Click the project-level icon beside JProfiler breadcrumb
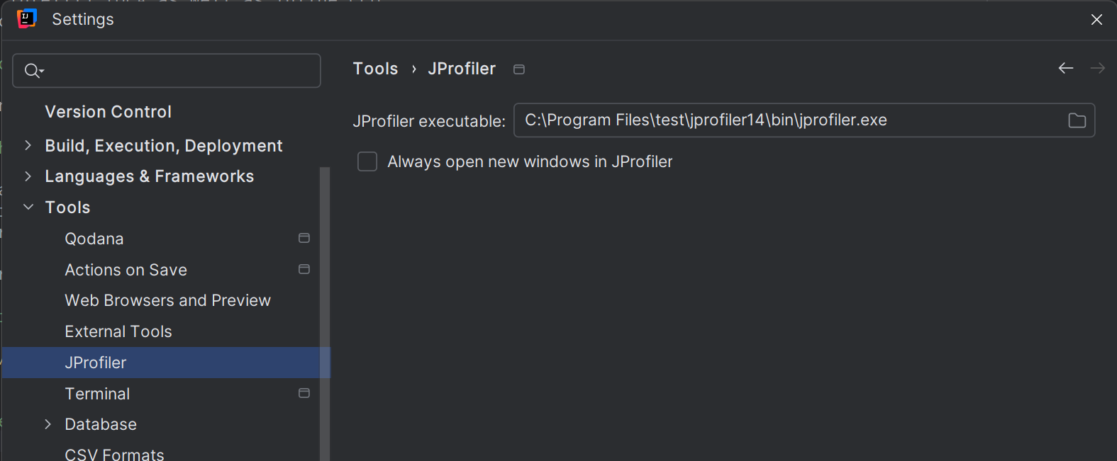This screenshot has height=461, width=1117. click(519, 69)
